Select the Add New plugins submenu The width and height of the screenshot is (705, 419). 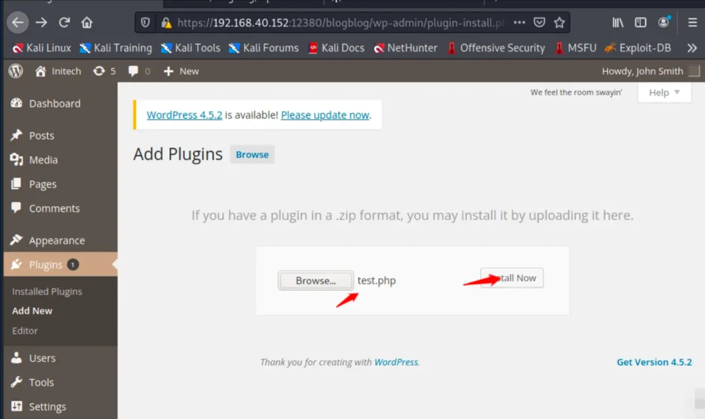point(32,311)
